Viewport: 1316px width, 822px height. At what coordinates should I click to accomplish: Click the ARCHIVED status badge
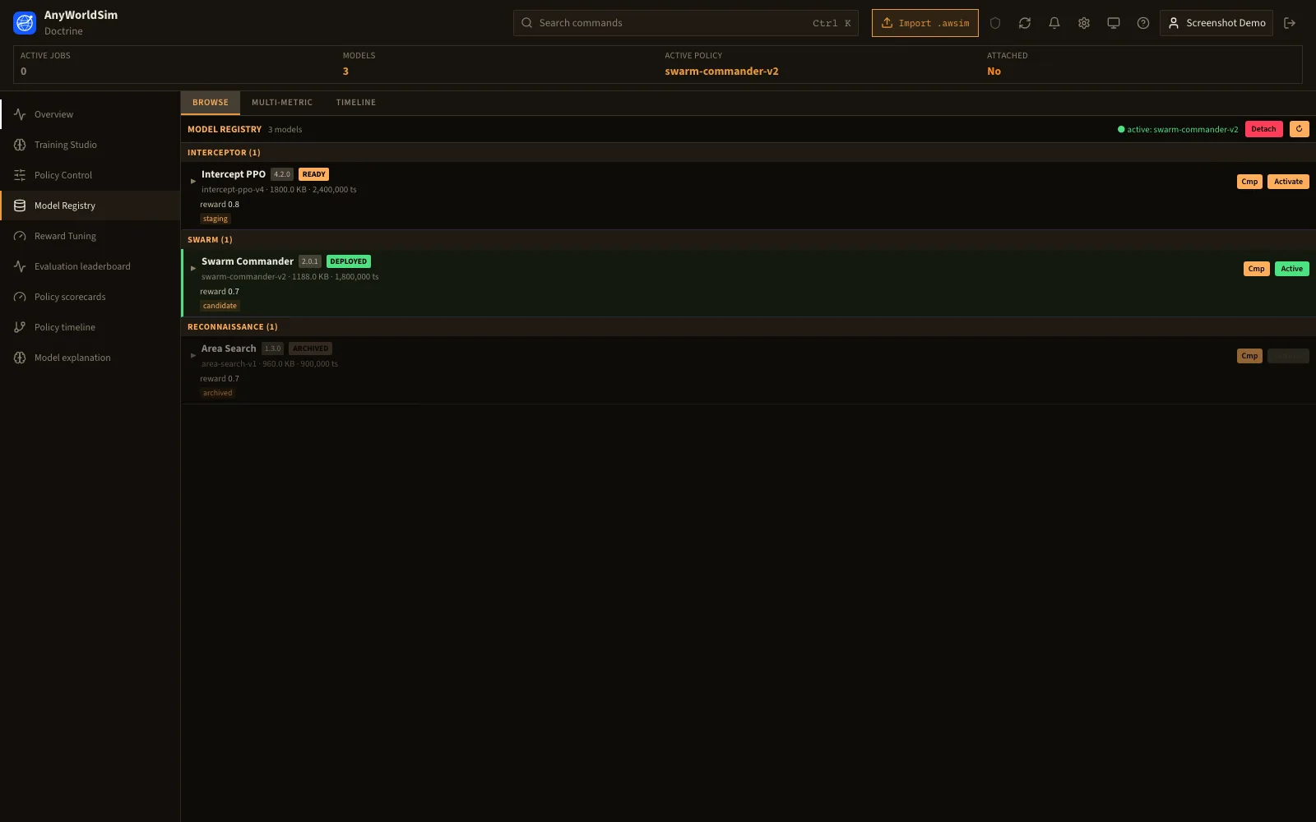pyautogui.click(x=311, y=349)
